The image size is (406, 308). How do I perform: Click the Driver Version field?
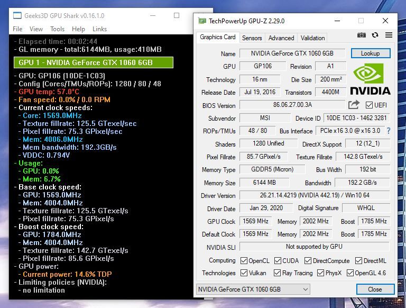click(315, 195)
